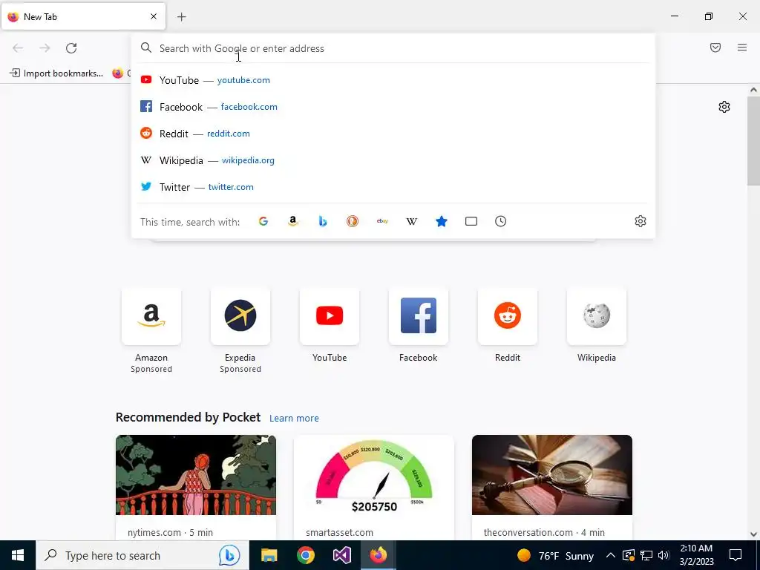Select the New Tab tab

pos(83,16)
